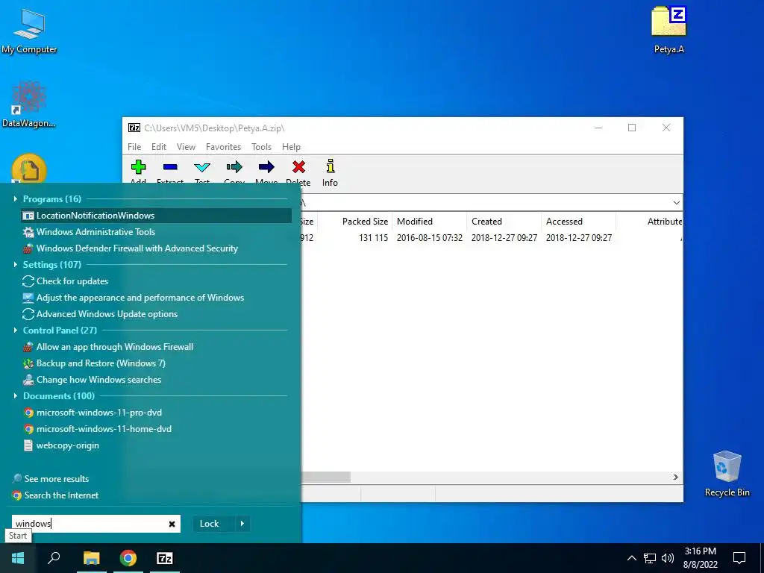Click the volume speaker tray icon
This screenshot has width=764, height=573.
pos(668,558)
